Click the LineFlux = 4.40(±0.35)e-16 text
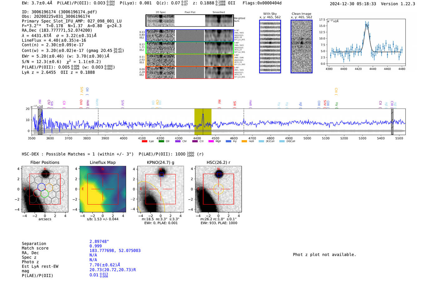437x297 pixels. pyautogui.click(x=54, y=40)
